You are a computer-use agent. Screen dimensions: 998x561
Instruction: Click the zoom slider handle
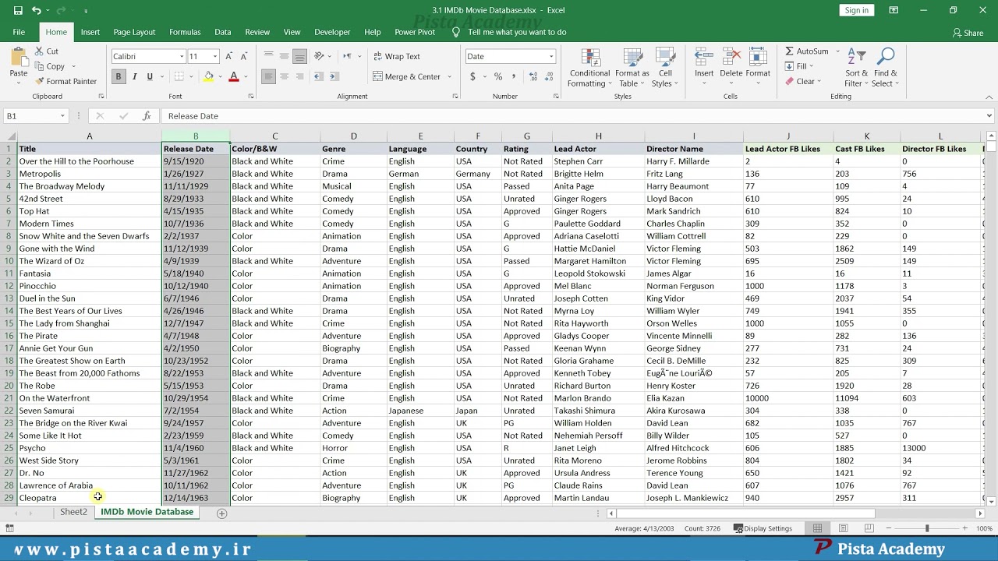[x=927, y=528]
